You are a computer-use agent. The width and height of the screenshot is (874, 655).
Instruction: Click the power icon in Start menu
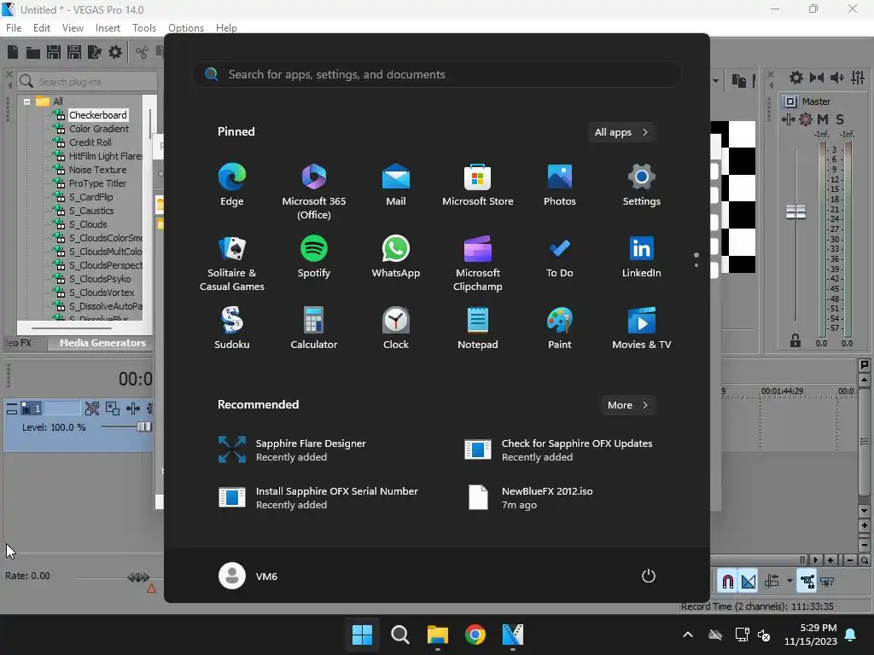[x=649, y=576]
